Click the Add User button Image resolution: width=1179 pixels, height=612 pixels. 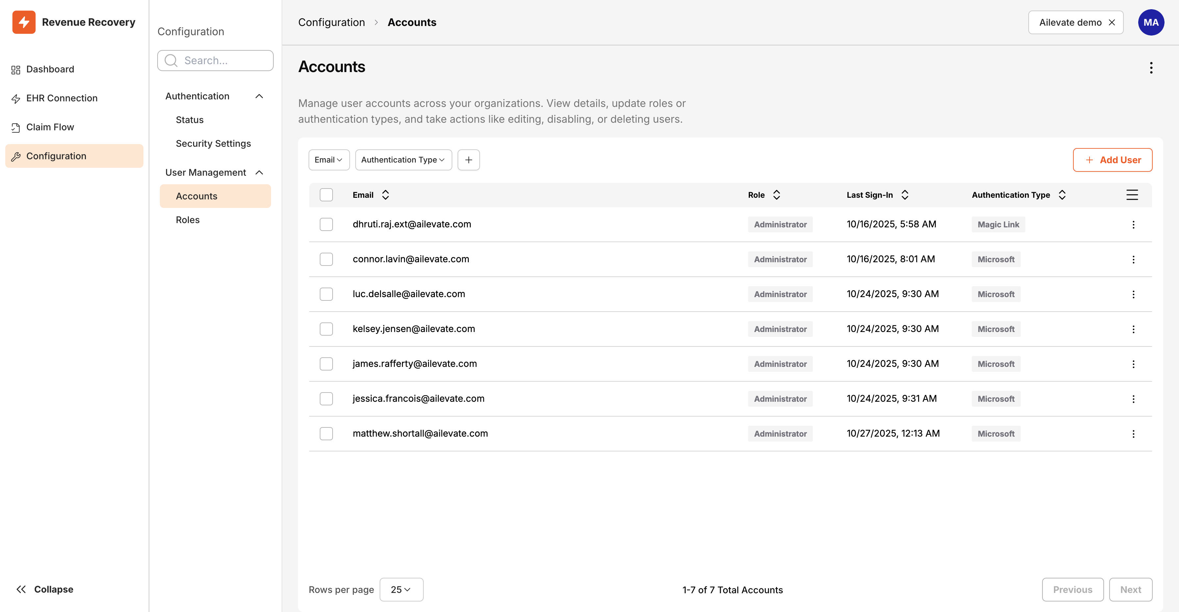[x=1113, y=160]
